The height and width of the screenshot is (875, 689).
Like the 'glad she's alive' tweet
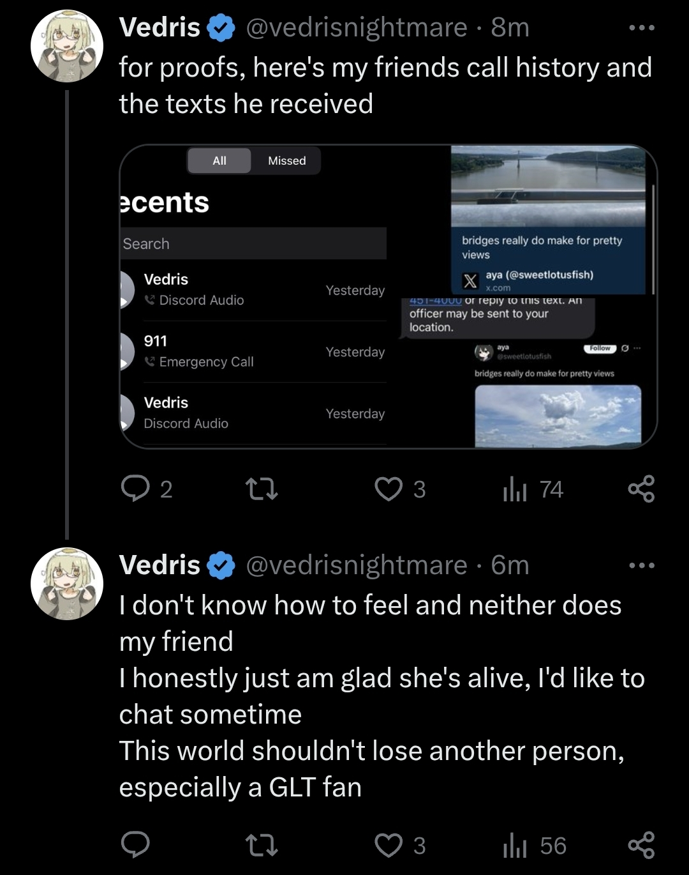[x=389, y=845]
